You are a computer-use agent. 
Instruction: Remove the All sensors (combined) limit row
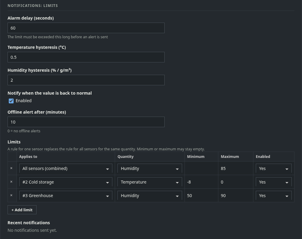(11, 168)
